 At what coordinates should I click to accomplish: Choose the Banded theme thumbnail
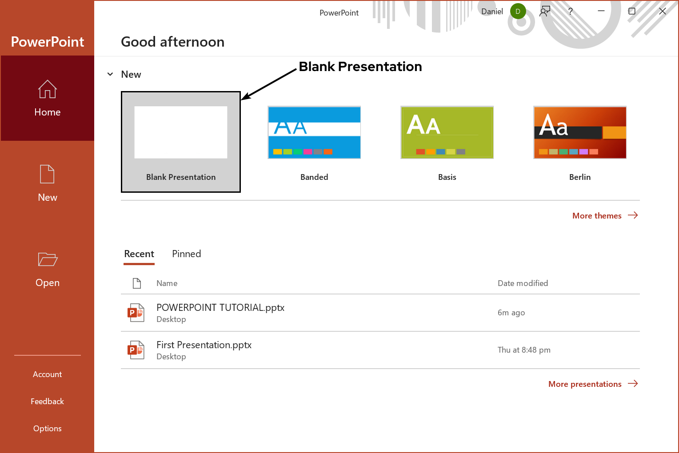pos(314,132)
